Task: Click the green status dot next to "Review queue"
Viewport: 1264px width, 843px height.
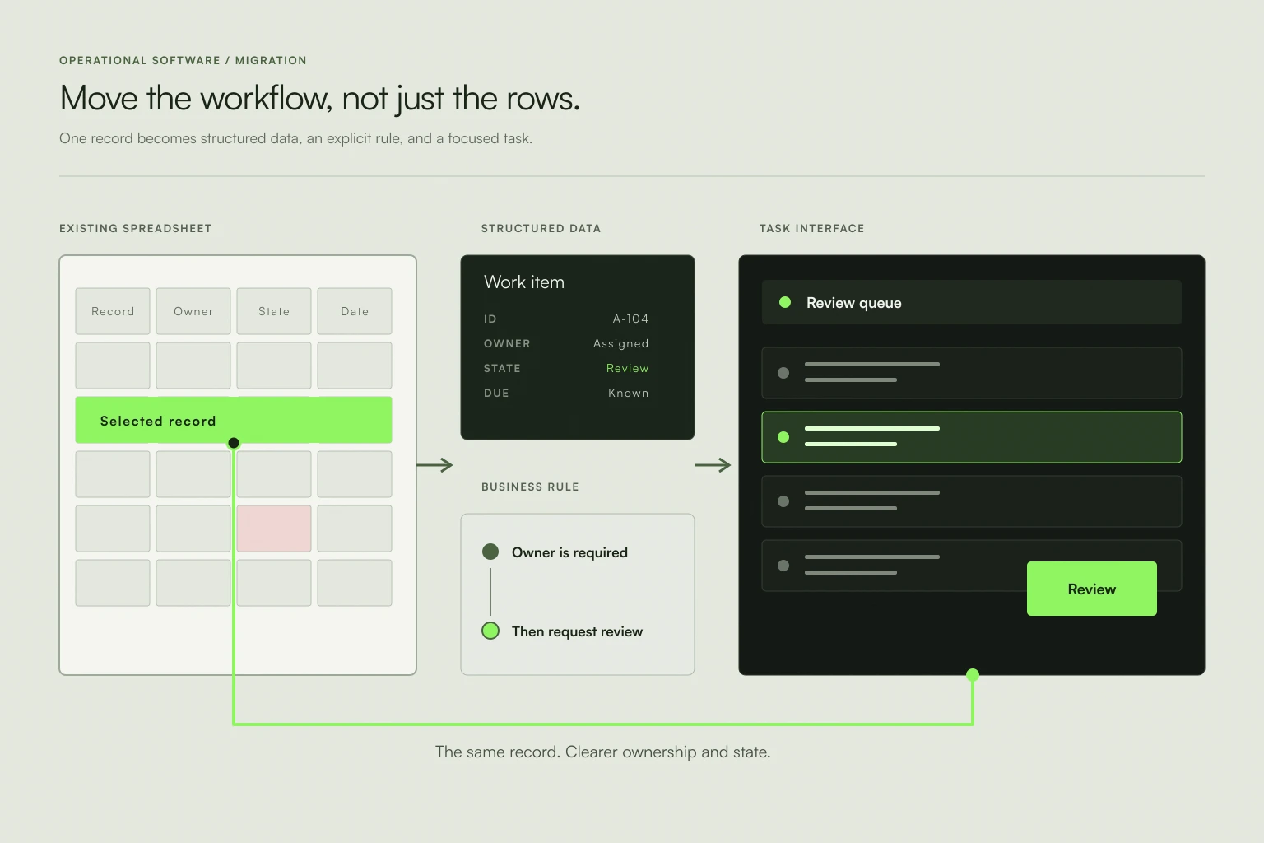Action: [785, 302]
